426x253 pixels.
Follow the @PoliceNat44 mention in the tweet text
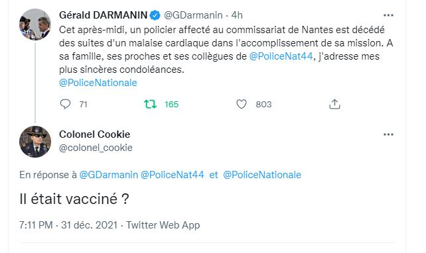tap(281, 56)
